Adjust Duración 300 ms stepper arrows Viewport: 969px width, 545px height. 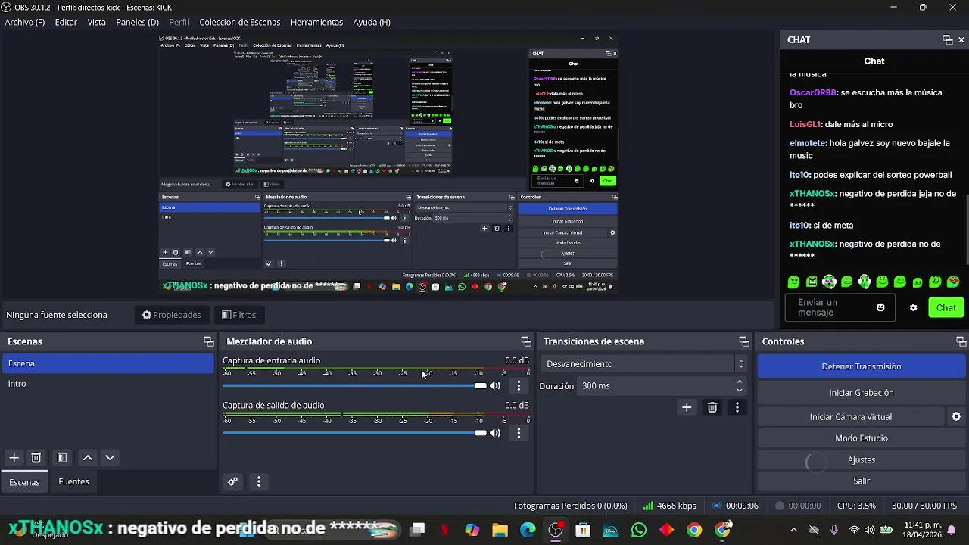click(x=740, y=386)
